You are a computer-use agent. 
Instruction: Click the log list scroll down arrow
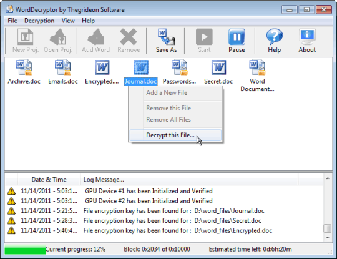coord(328,238)
